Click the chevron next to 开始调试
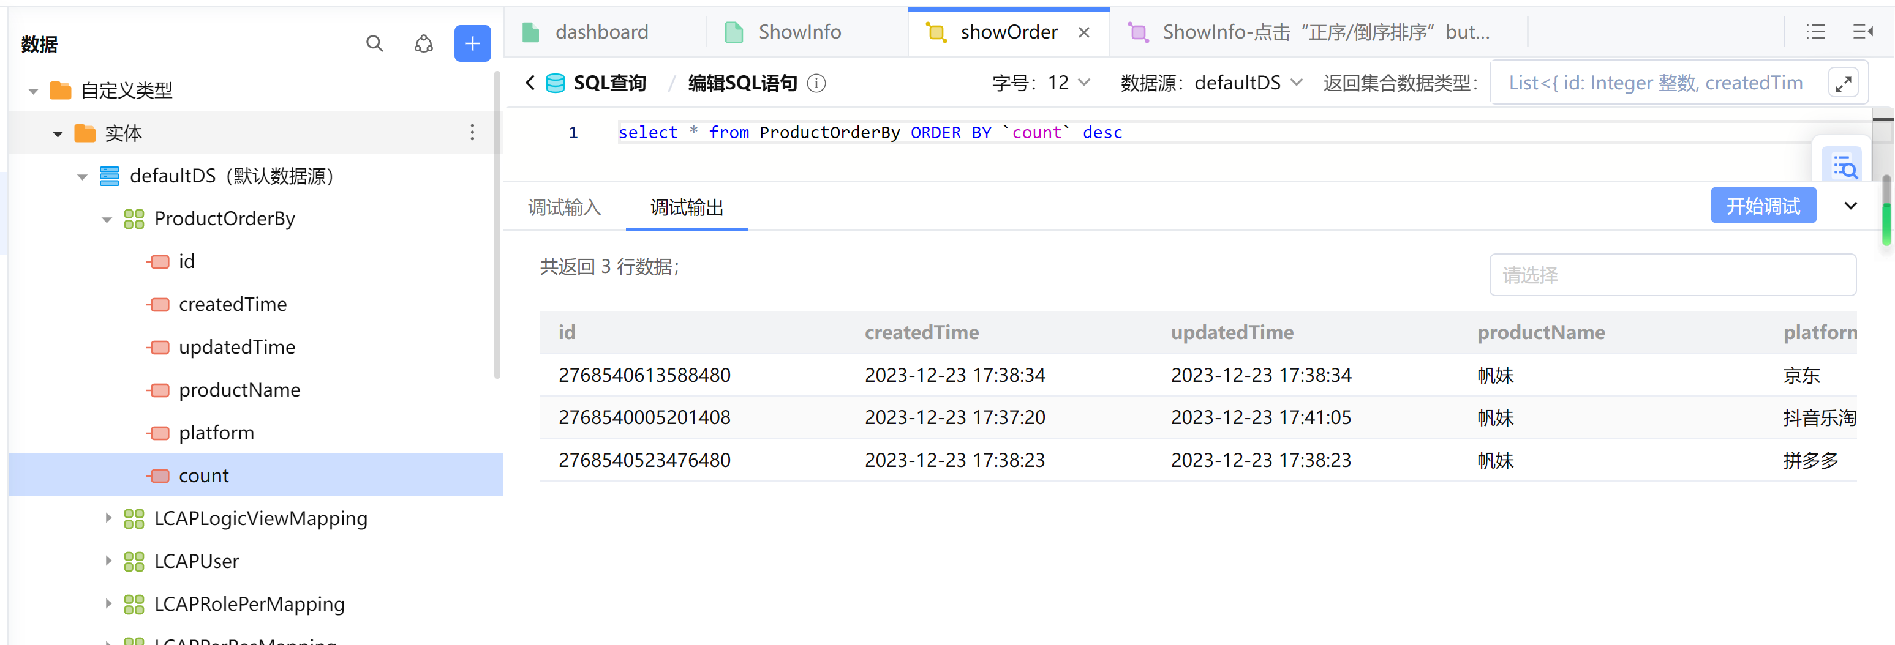The image size is (1895, 645). click(x=1851, y=206)
